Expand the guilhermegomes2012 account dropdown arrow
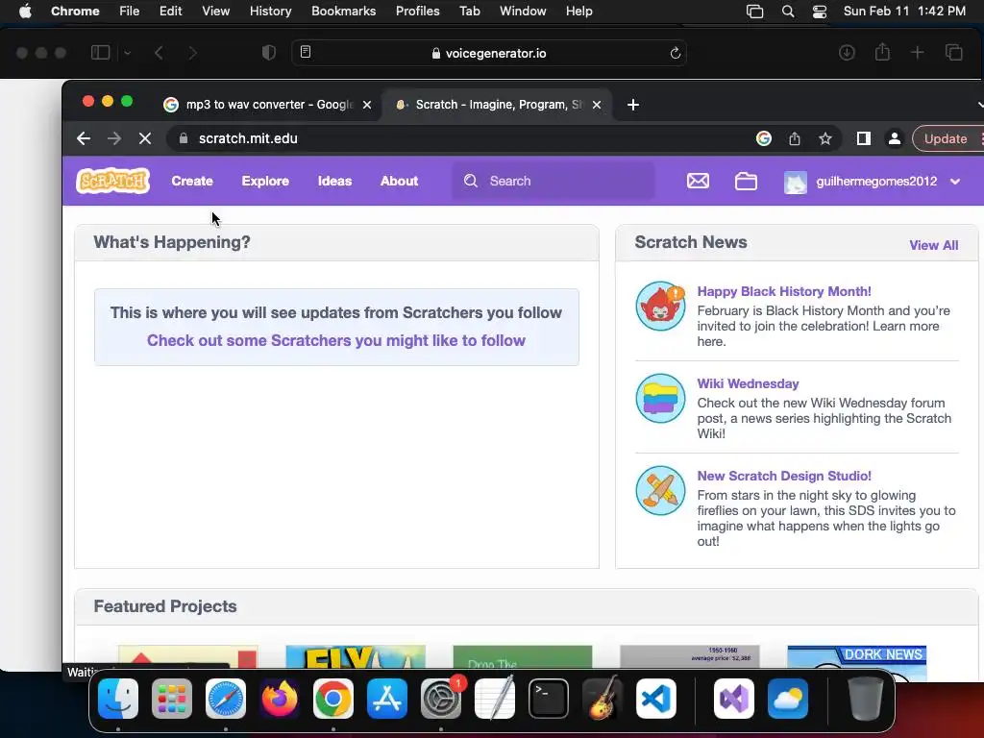The height and width of the screenshot is (738, 984). (x=955, y=182)
